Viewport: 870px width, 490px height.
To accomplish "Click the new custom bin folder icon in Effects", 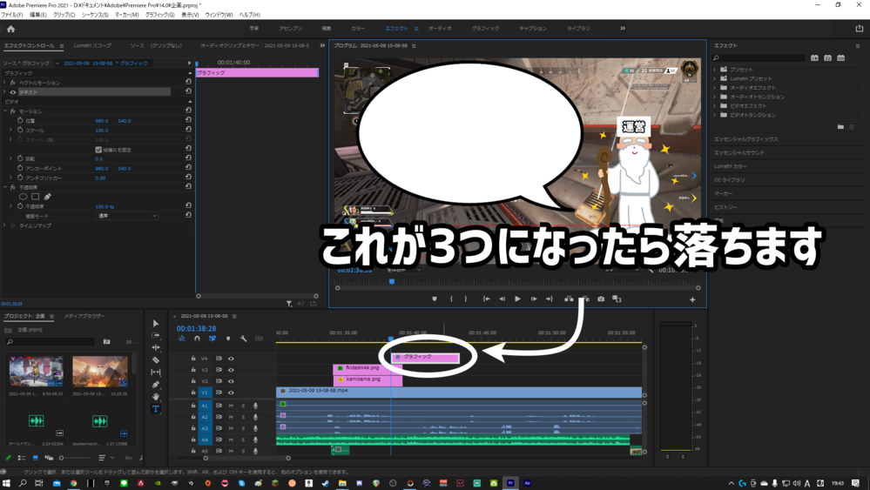I will [840, 127].
